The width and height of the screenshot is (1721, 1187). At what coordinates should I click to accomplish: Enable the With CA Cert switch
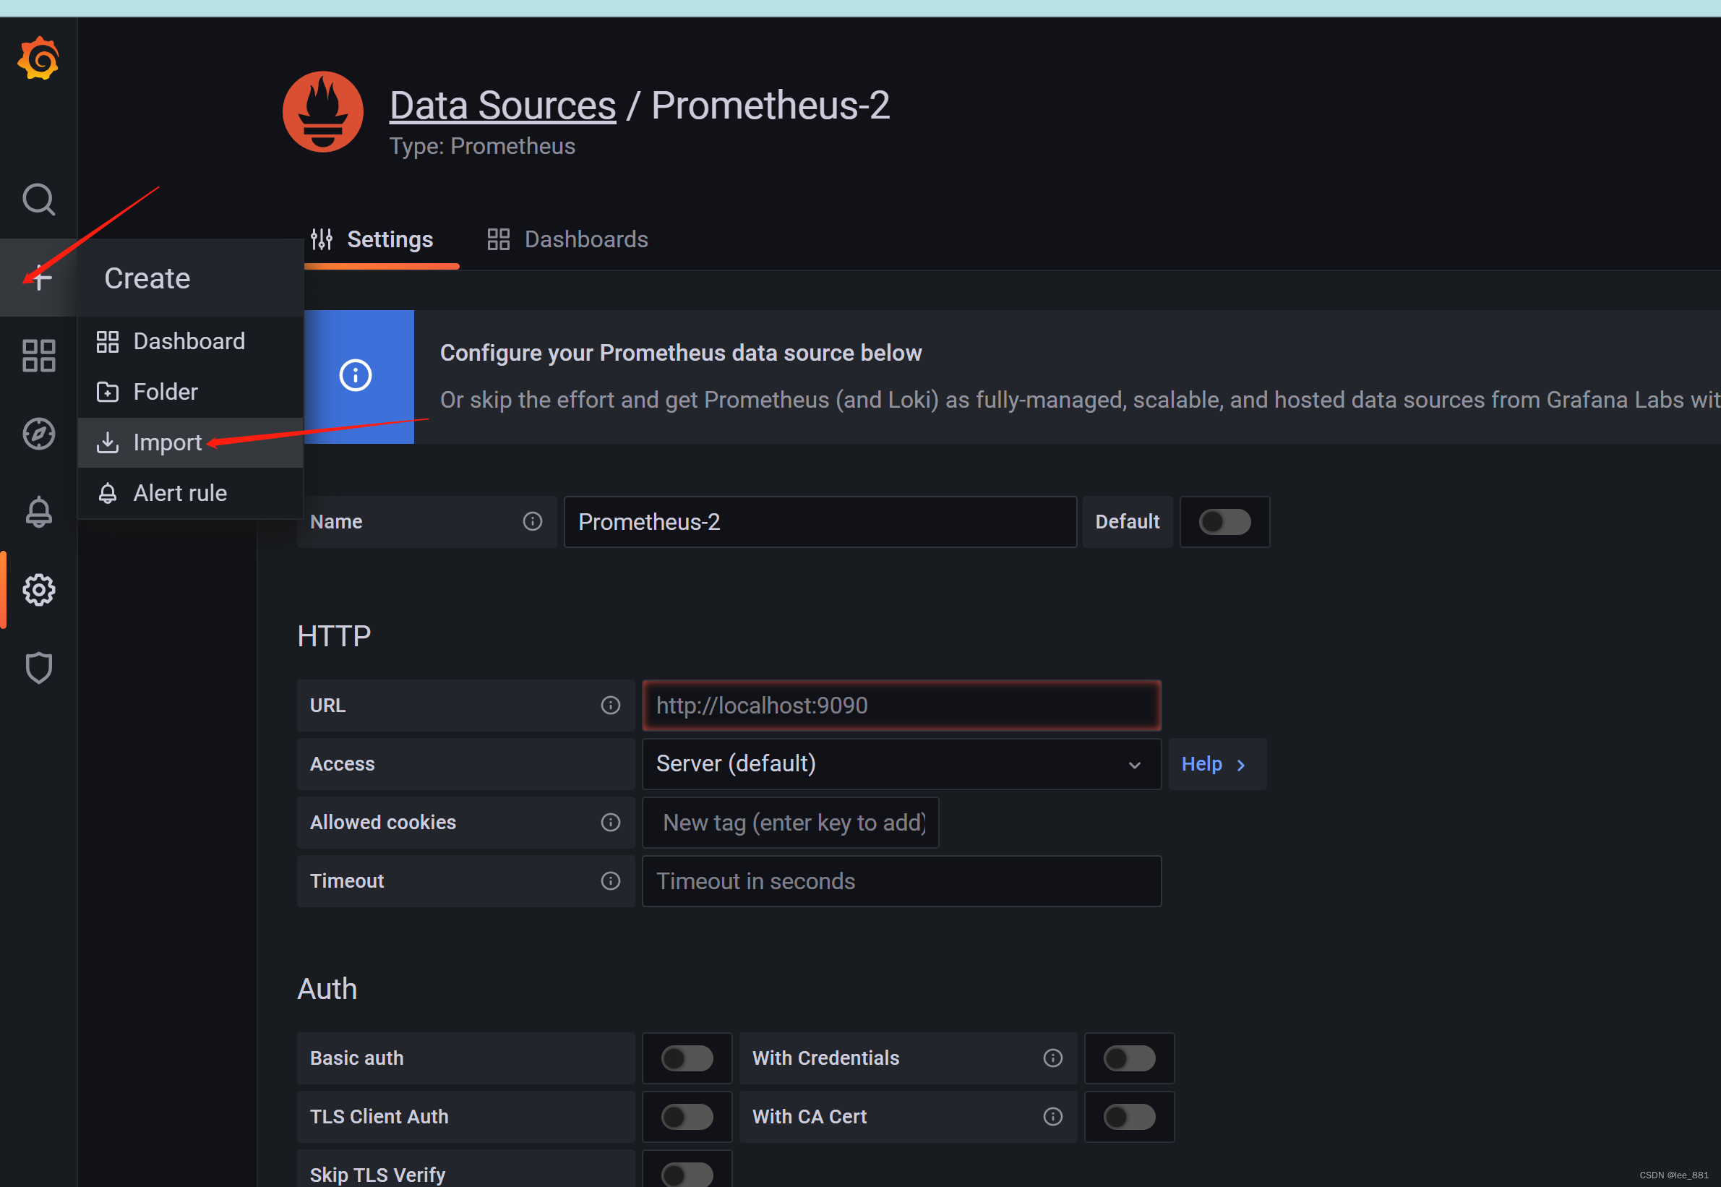point(1129,1116)
